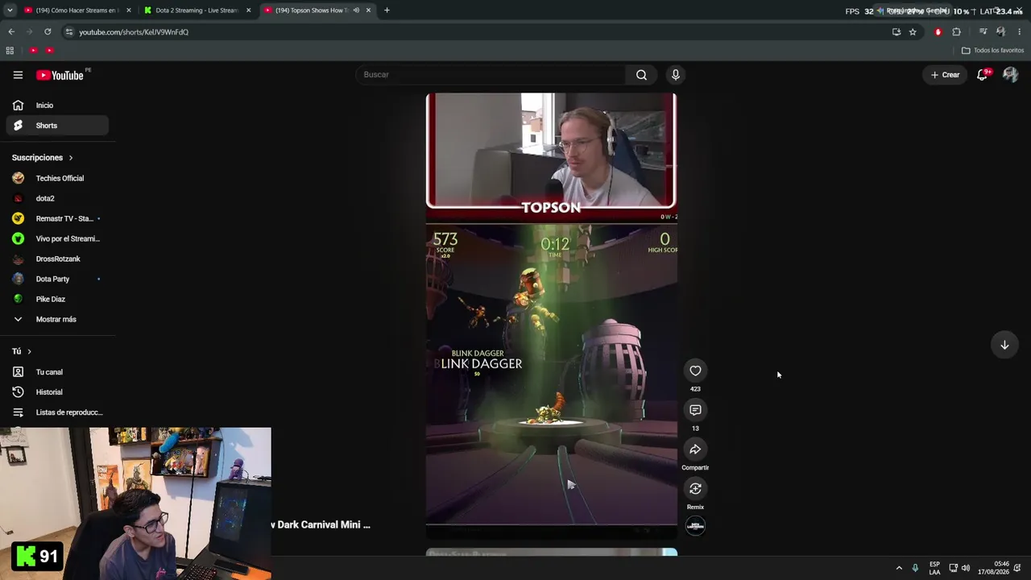
Task: Like the Topson short
Action: (x=695, y=371)
